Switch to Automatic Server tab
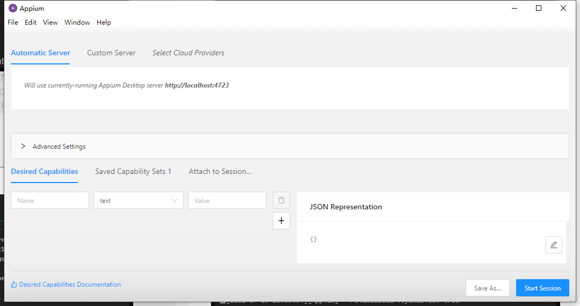The image size is (580, 306). click(x=40, y=53)
